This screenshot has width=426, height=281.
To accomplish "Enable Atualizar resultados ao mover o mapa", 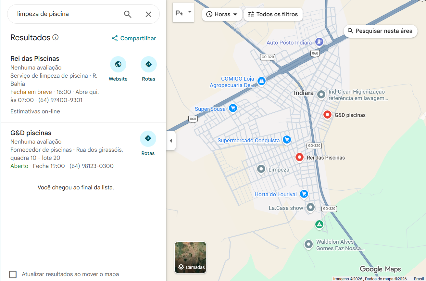I will tap(13, 274).
